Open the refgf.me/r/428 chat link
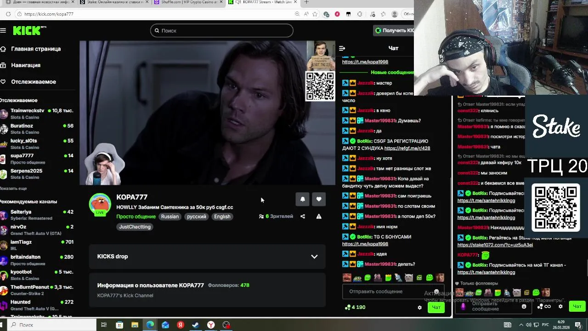The width and height of the screenshot is (588, 331). pos(407,148)
